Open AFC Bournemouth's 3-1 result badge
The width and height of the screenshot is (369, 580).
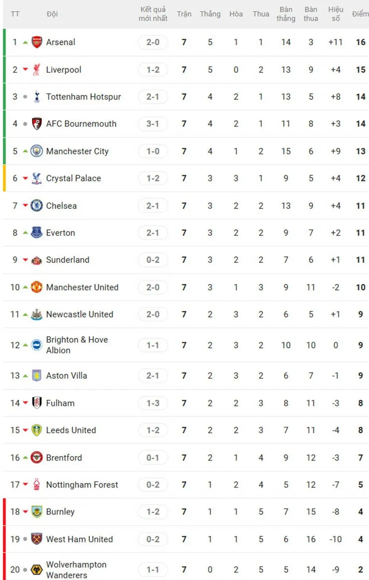coord(153,123)
